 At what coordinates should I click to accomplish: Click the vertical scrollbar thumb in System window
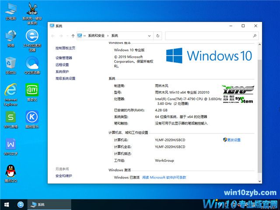tap(259, 115)
